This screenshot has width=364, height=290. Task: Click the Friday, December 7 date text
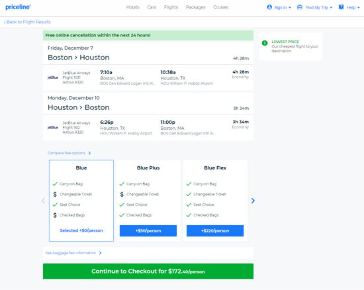(70, 48)
